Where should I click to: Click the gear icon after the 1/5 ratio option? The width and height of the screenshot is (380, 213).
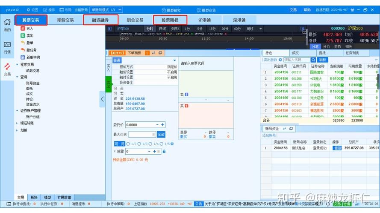[172, 144]
